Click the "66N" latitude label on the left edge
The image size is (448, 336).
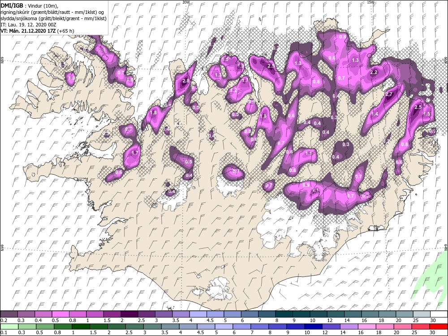tap(2, 60)
